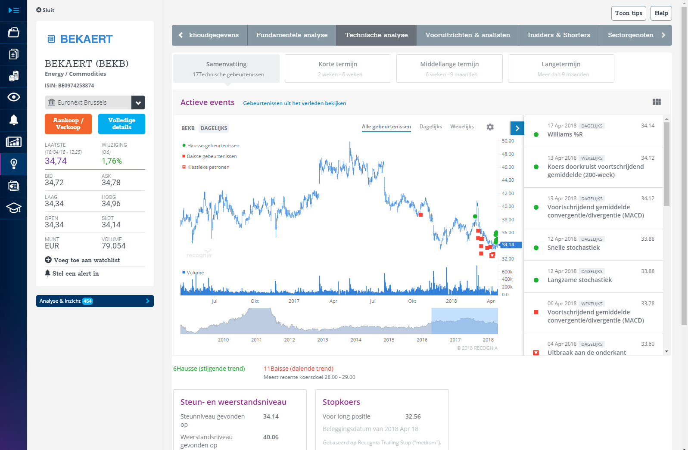Screen dimensions: 688x450
Task: Toggle Klassieke patronen legend item
Action: click(x=205, y=167)
